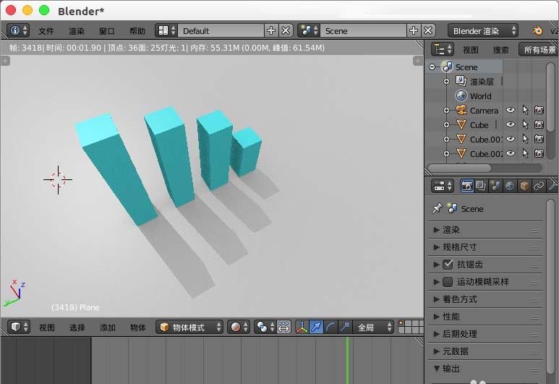
Task: Collapse the Scene tree node
Action: point(432,67)
